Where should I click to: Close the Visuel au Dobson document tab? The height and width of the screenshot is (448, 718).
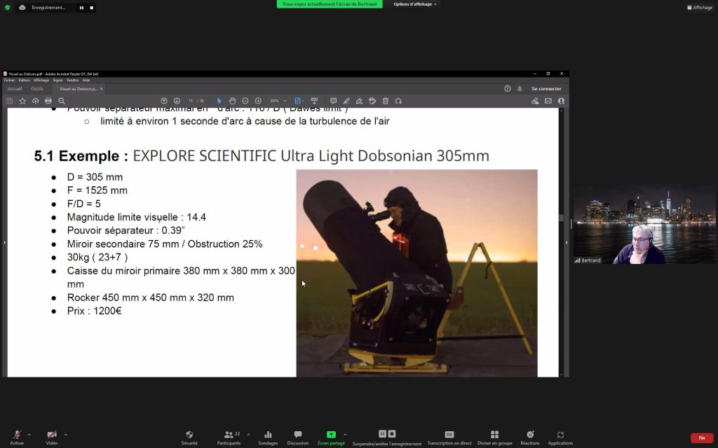[101, 89]
